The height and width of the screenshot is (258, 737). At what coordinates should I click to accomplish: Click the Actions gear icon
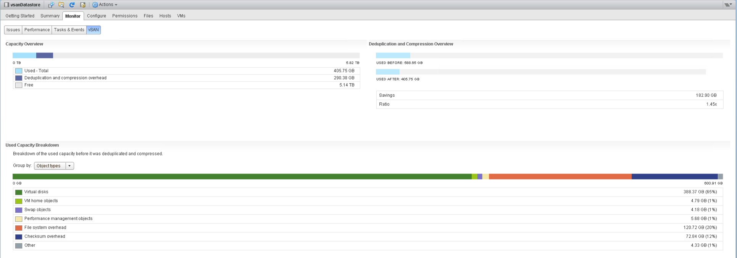95,5
